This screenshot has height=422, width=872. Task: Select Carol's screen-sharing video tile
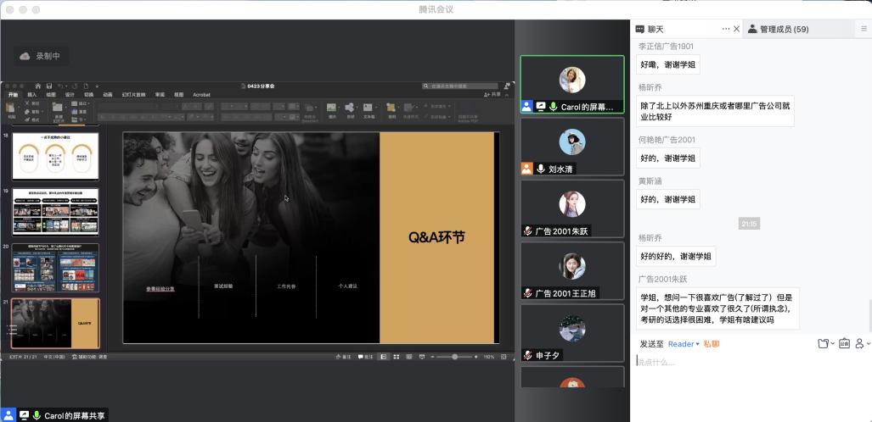click(x=571, y=85)
